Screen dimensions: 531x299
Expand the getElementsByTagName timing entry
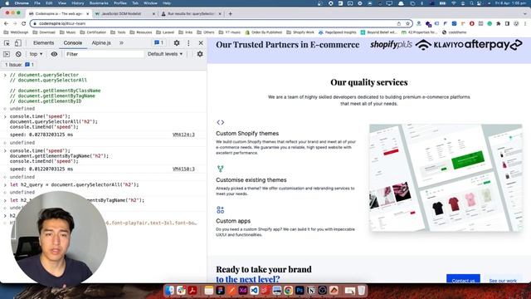5,150
